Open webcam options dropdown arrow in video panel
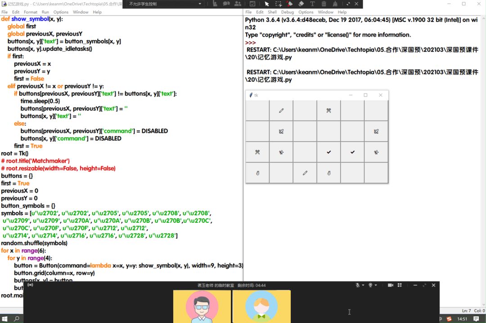The image size is (486, 323). tap(376, 285)
